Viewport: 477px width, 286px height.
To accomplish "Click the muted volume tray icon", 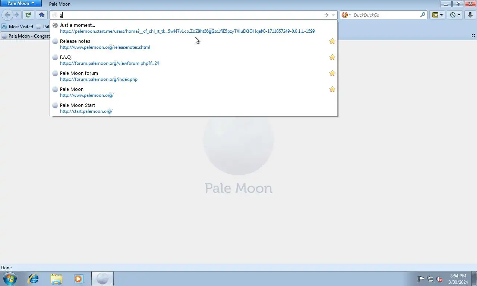I will pos(439,279).
